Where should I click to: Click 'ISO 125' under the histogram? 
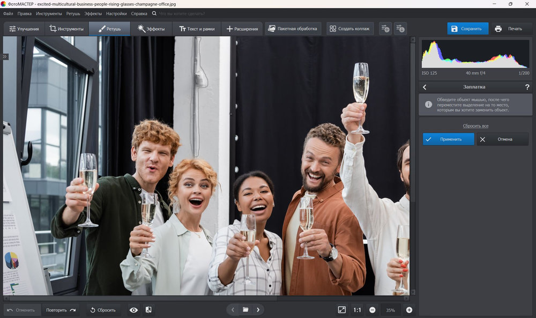click(429, 73)
